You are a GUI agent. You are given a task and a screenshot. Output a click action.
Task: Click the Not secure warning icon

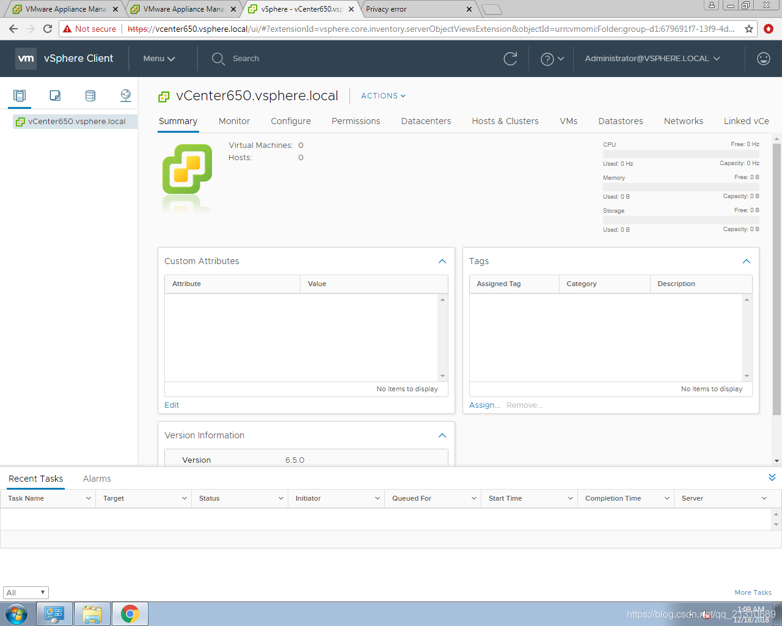click(x=68, y=29)
